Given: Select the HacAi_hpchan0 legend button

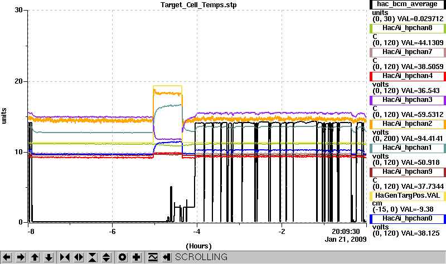Looking at the screenshot, I should coord(408,219).
